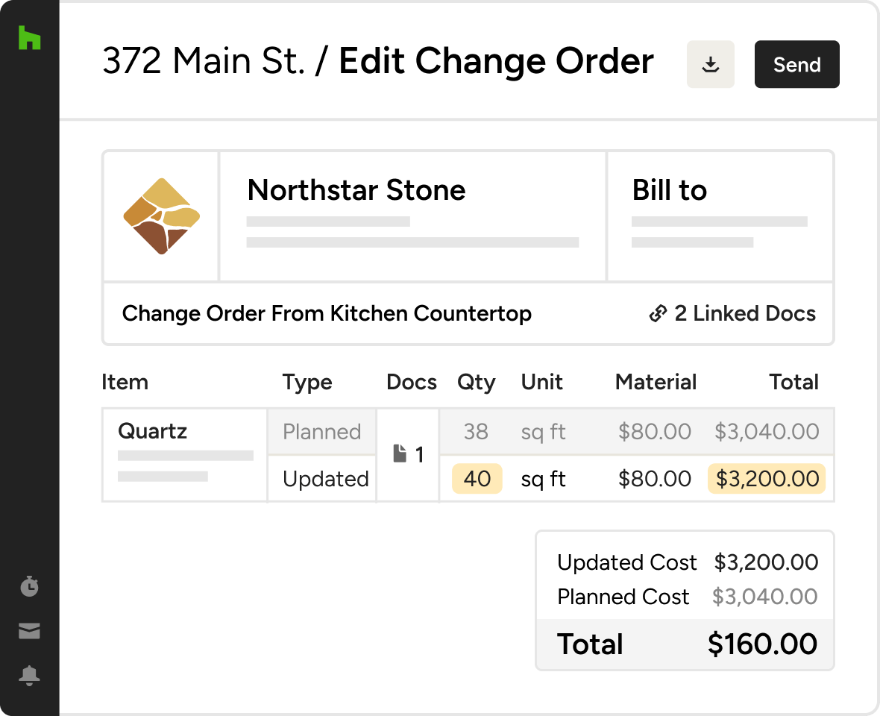
Task: Click the Northstar Stone logo
Action: pos(162,216)
